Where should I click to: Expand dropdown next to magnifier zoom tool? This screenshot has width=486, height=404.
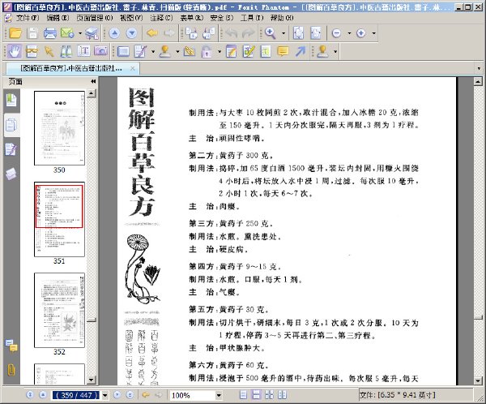[283, 33]
